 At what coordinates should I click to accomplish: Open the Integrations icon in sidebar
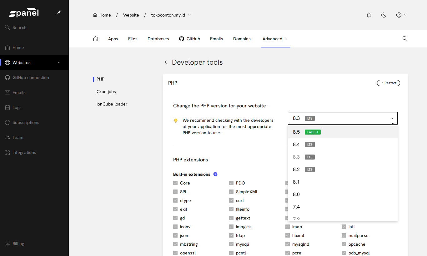click(x=8, y=152)
